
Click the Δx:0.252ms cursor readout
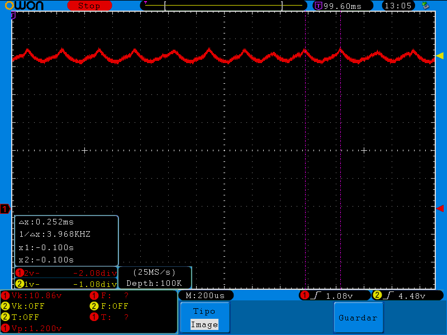click(x=46, y=222)
